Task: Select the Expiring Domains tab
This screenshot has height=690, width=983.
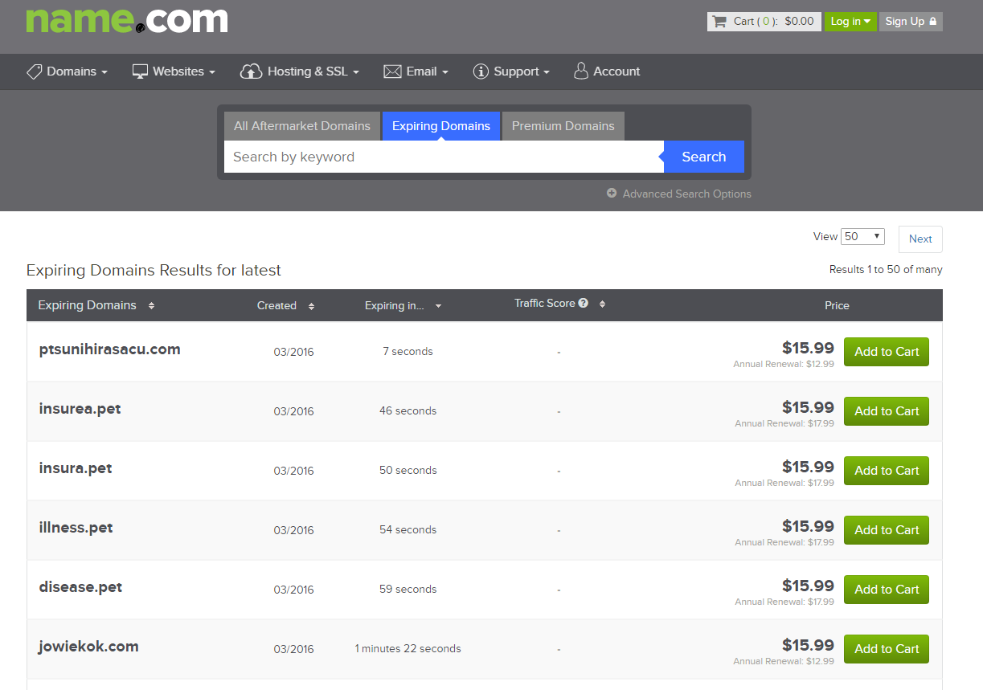Action: [441, 126]
